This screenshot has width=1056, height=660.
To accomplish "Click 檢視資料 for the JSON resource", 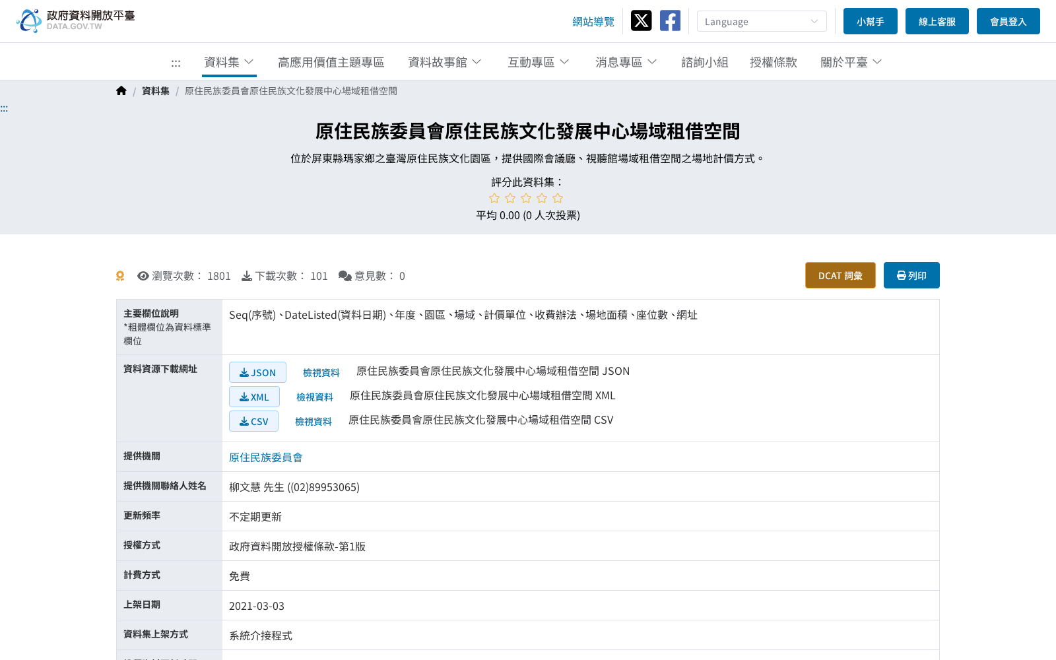I will coord(321,372).
